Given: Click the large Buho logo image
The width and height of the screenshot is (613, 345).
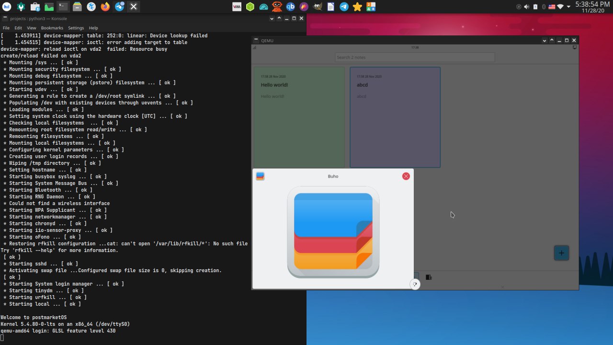Looking at the screenshot, I should [333, 232].
